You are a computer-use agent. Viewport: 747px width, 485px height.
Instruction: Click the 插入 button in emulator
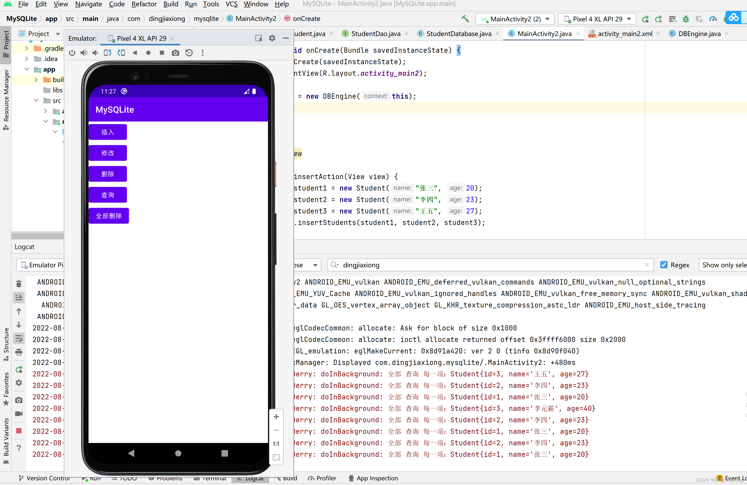click(x=108, y=132)
